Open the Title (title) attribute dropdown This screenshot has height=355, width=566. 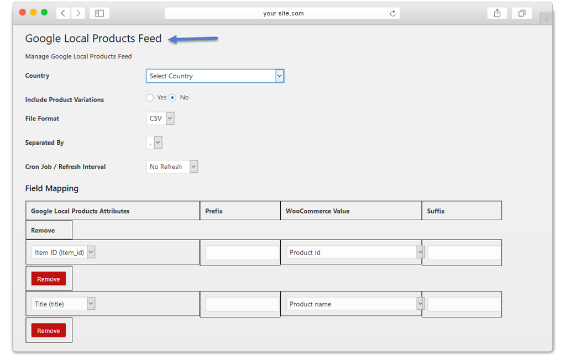click(63, 304)
